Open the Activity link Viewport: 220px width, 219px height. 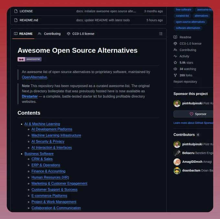[184, 56]
